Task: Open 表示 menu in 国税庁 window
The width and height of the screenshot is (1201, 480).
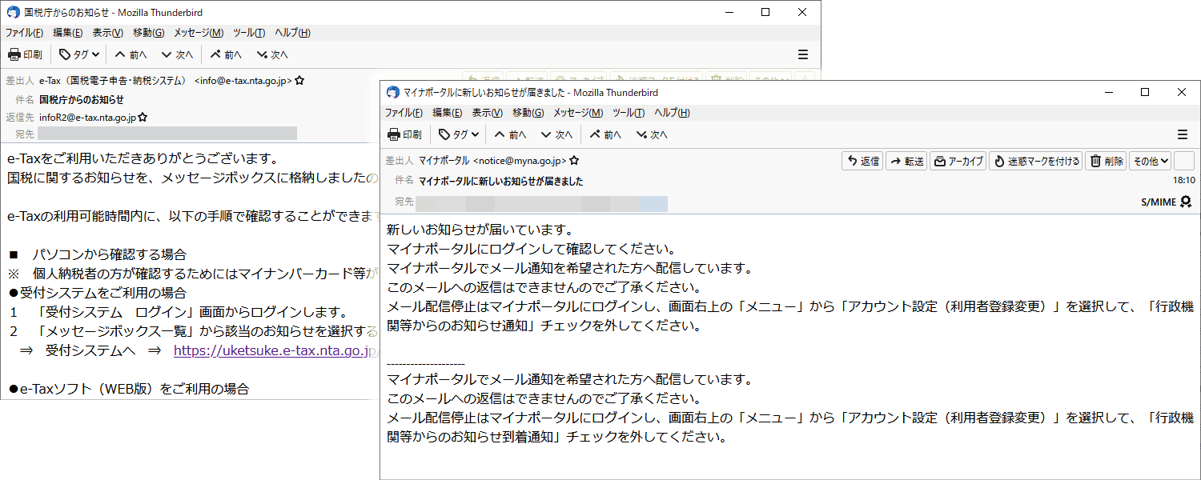Action: pos(107,33)
